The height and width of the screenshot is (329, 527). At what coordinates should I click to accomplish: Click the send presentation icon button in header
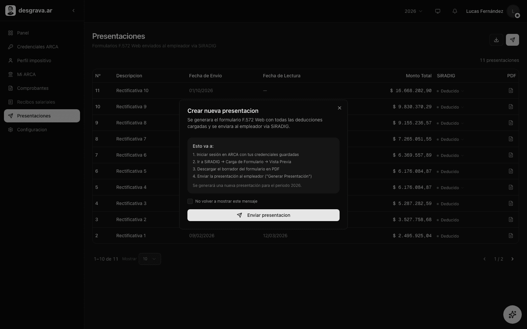click(x=513, y=40)
